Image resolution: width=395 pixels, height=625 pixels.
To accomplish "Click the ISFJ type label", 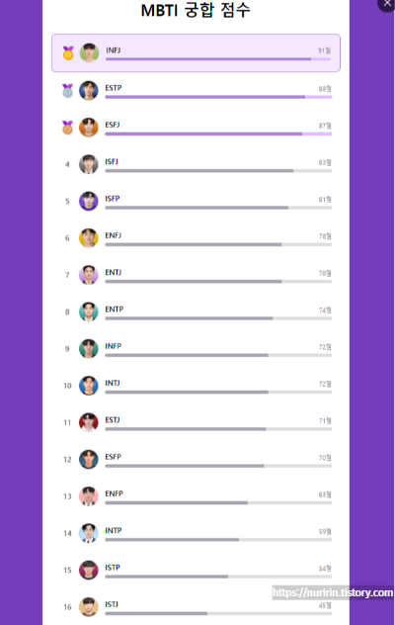I will pos(112,161).
